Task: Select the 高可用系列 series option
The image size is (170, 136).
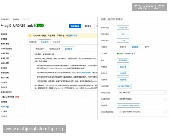Action: tap(123, 60)
